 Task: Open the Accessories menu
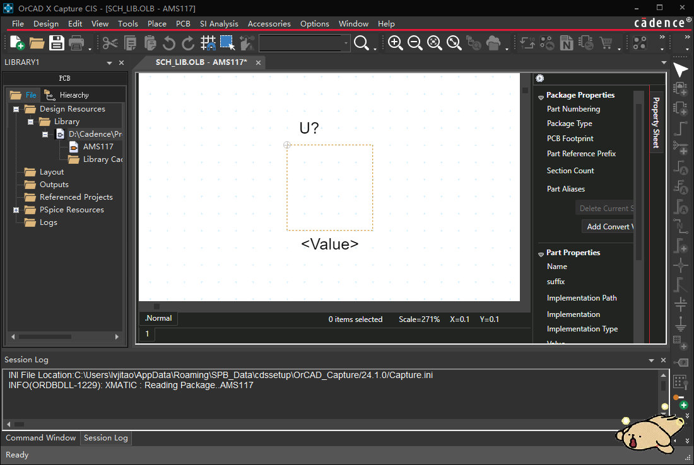pos(269,24)
